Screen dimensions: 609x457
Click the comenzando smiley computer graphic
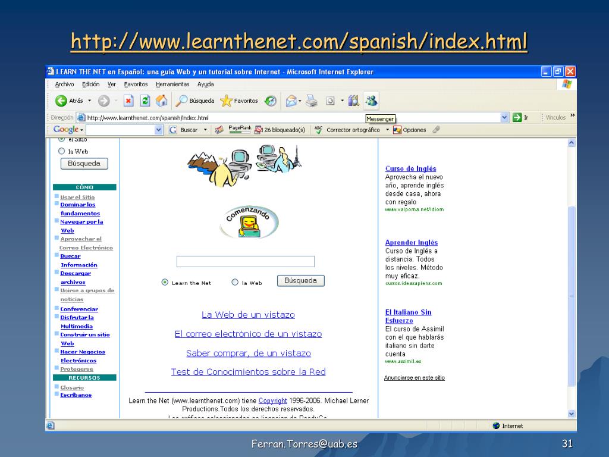click(x=249, y=222)
